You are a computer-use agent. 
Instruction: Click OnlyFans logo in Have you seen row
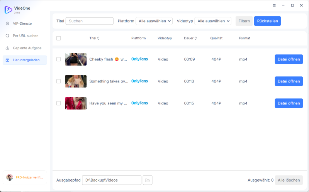tap(139, 103)
